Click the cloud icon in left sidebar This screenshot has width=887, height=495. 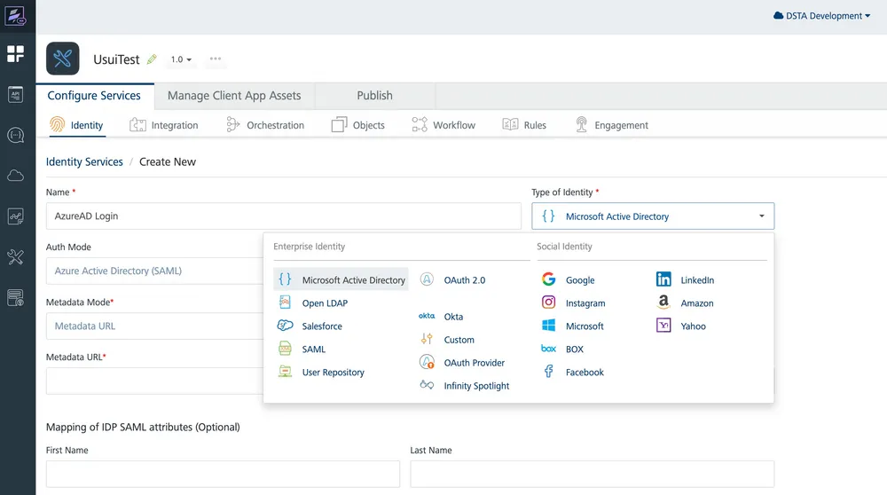pyautogui.click(x=16, y=176)
